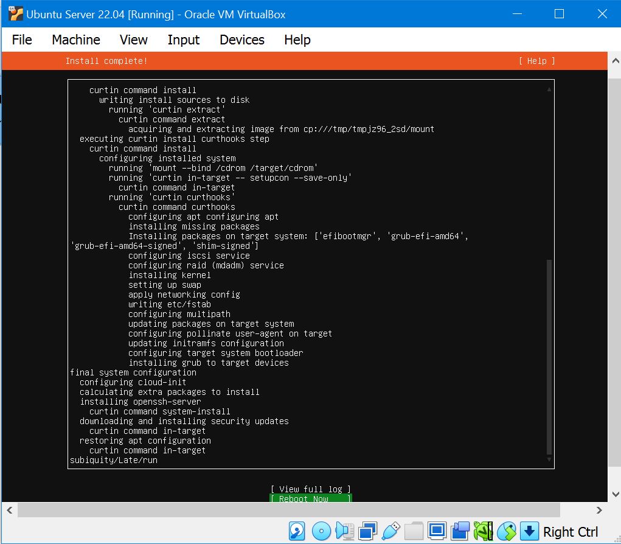Click the vertical scrollbar up arrow
621x544 pixels.
(615, 61)
